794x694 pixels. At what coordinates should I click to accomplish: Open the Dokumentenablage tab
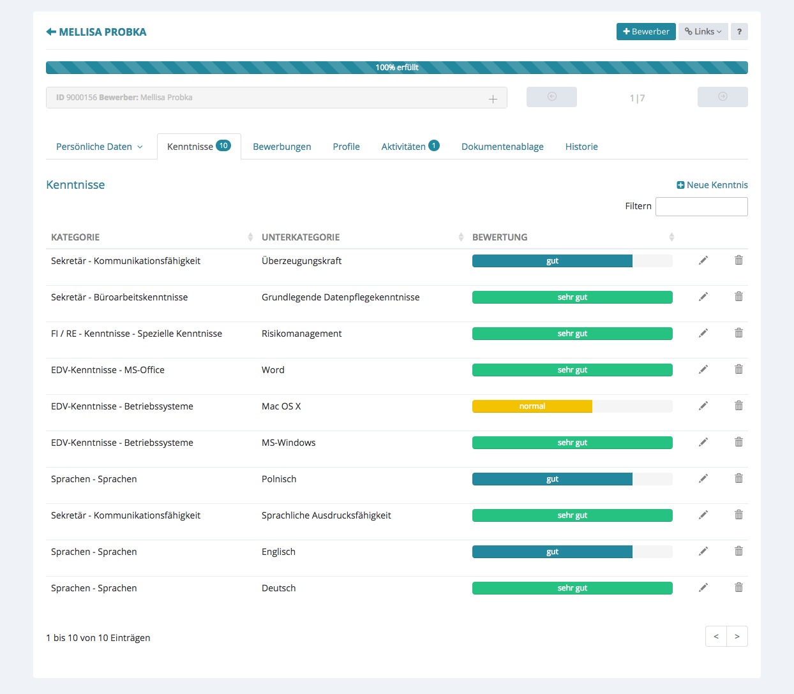click(502, 147)
